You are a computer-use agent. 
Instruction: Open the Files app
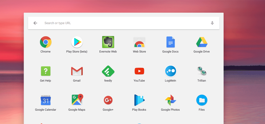click(202, 100)
